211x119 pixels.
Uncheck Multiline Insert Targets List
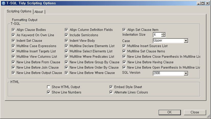click(x=13, y=51)
